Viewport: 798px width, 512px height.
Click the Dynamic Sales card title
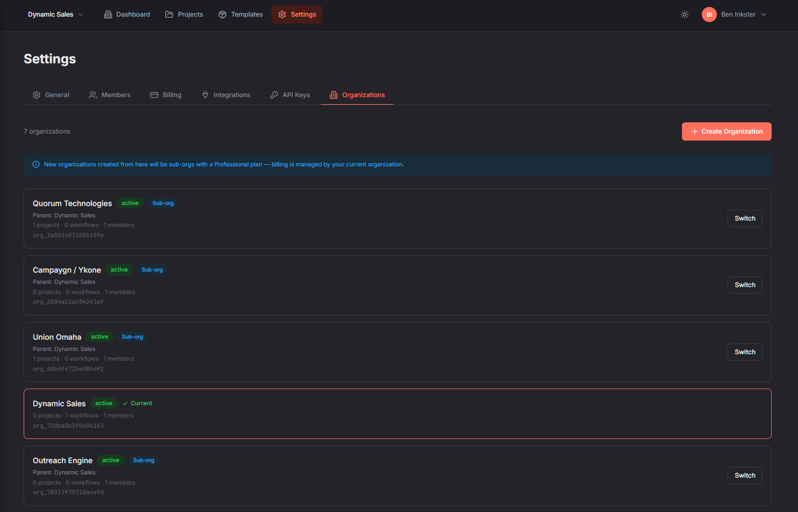(x=59, y=404)
